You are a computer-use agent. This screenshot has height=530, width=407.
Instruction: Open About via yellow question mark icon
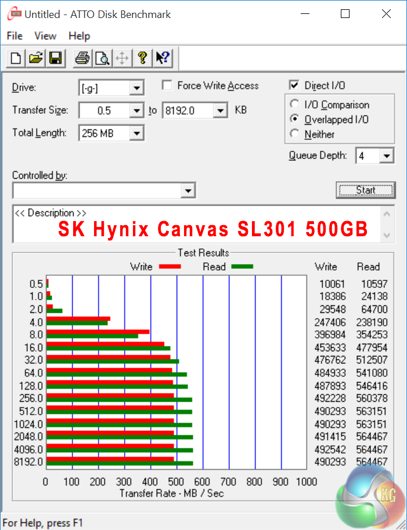pos(142,58)
